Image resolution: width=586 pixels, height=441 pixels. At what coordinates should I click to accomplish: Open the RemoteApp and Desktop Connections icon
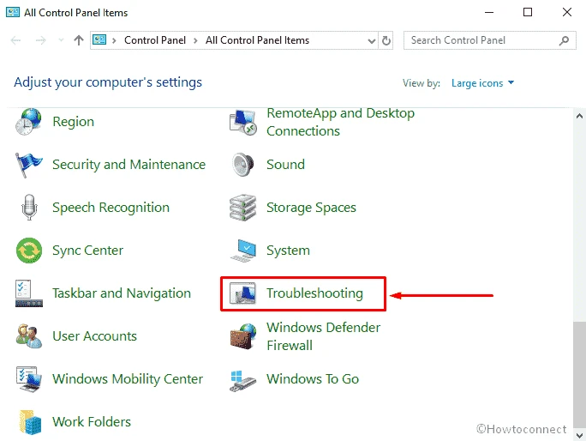pos(243,122)
